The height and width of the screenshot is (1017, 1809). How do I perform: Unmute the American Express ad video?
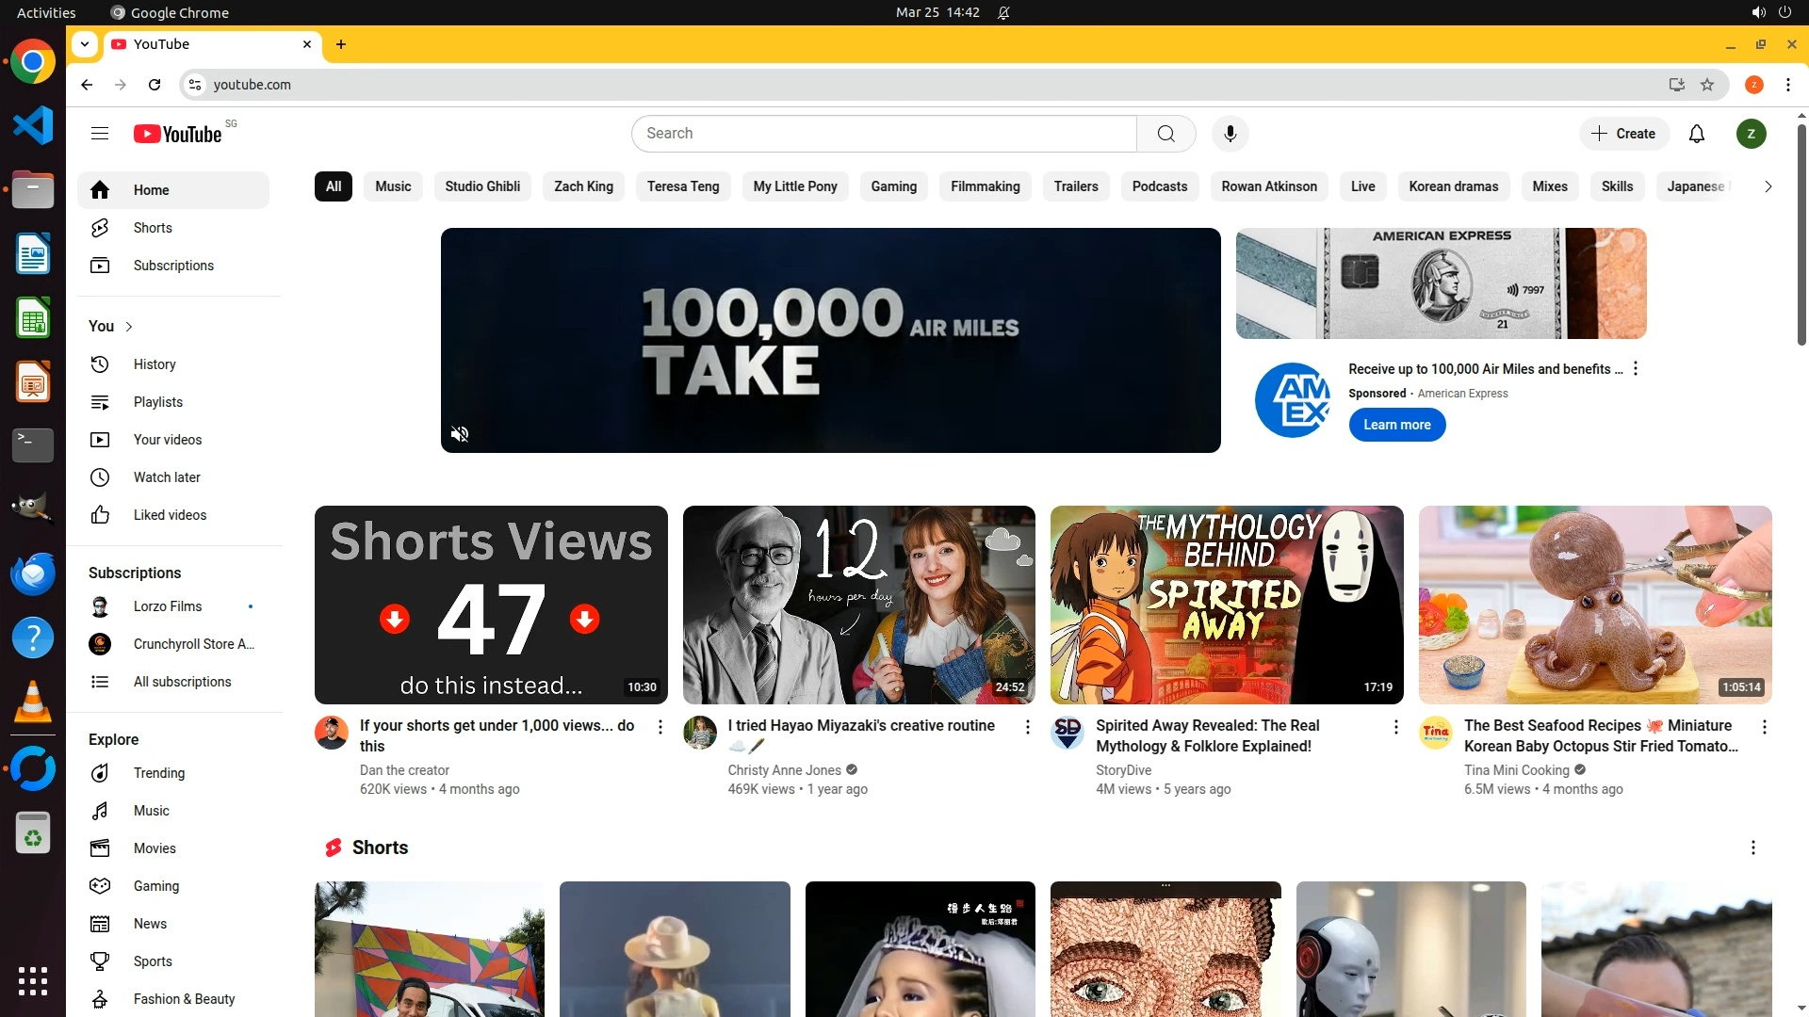(x=460, y=434)
